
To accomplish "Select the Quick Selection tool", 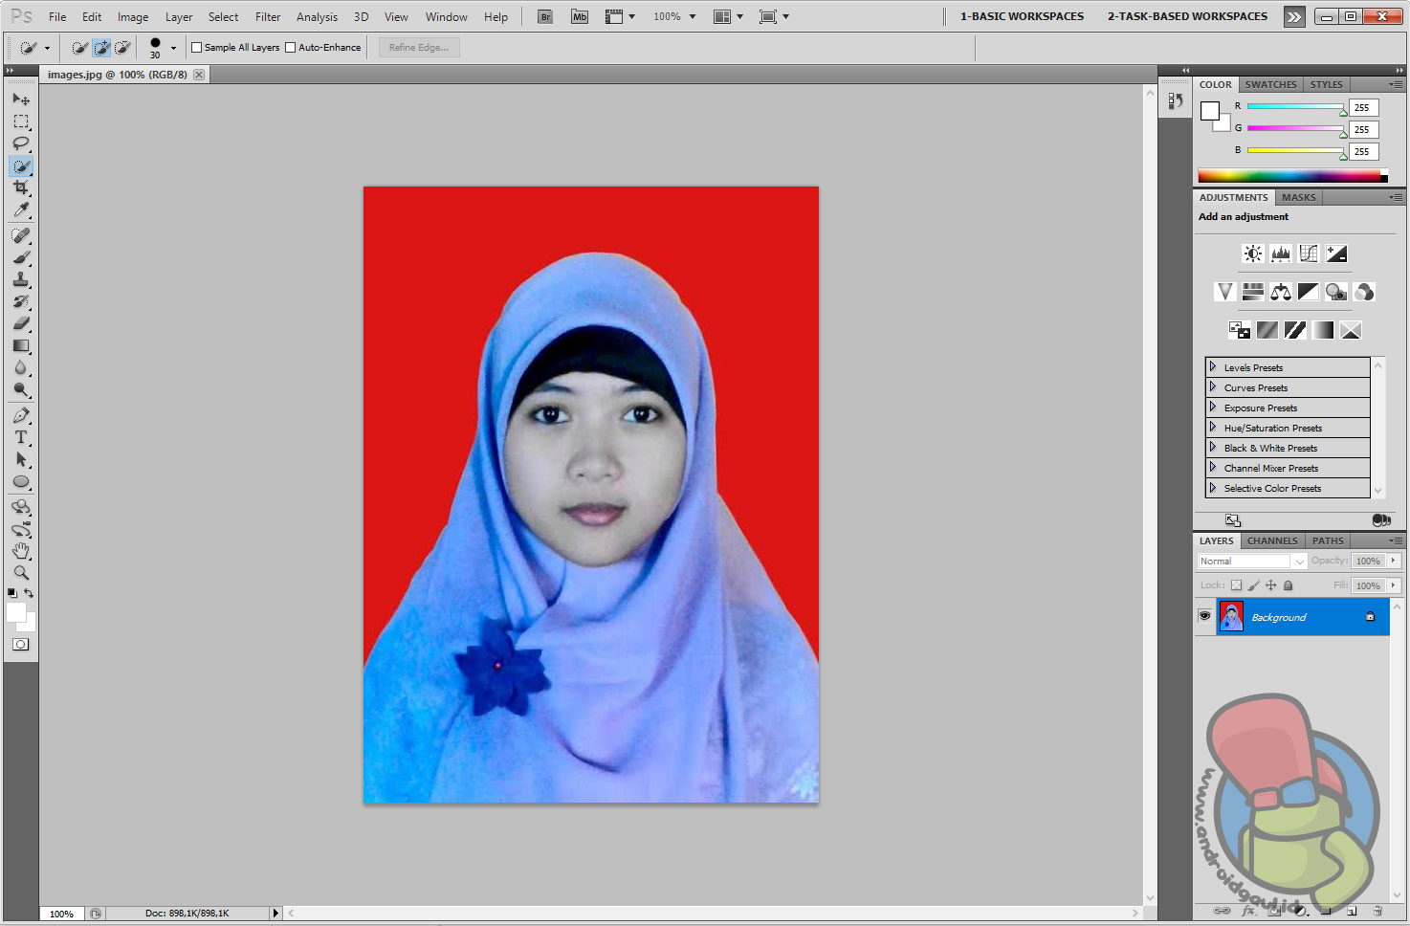I will coord(21,165).
